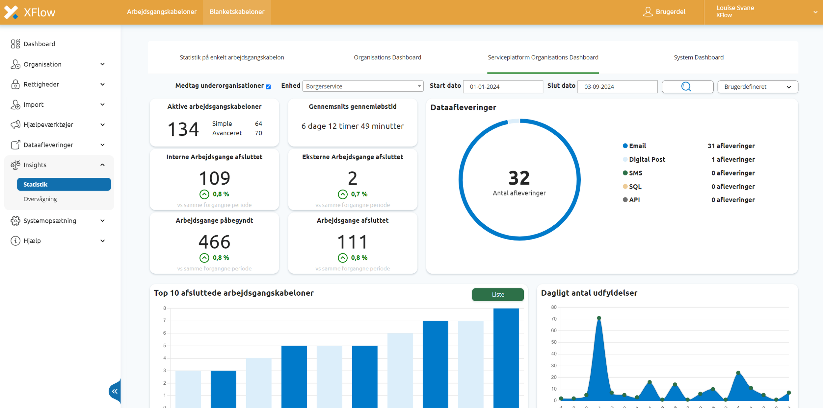823x408 pixels.
Task: Click the Brugerdel user icon
Action: coord(648,12)
